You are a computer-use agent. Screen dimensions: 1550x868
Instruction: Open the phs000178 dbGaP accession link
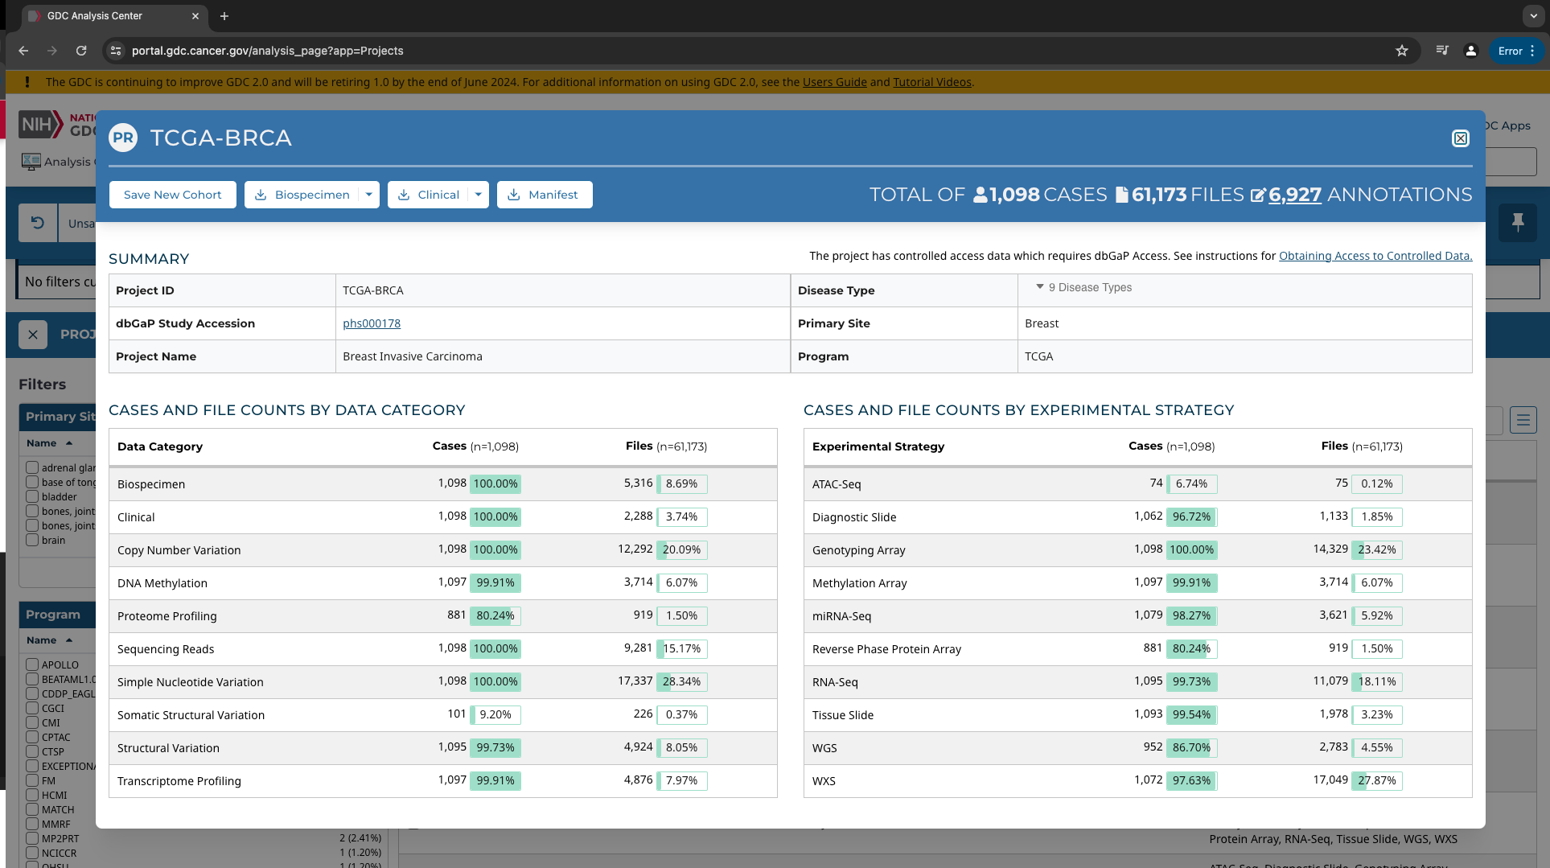(x=371, y=323)
